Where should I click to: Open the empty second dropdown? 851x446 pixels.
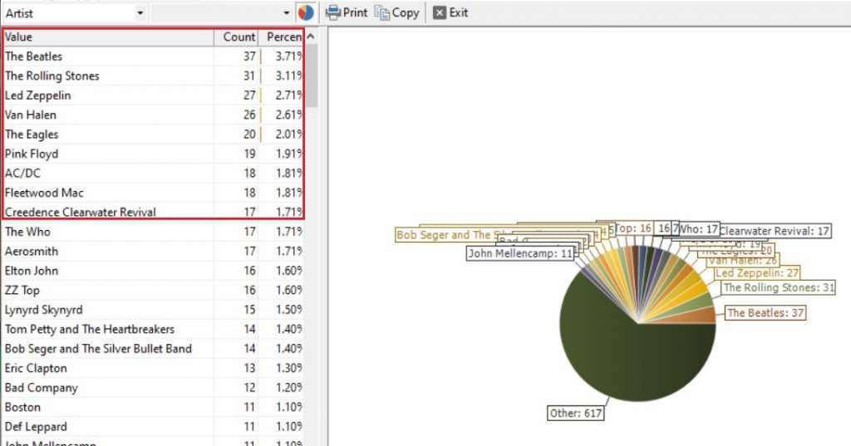click(x=286, y=13)
